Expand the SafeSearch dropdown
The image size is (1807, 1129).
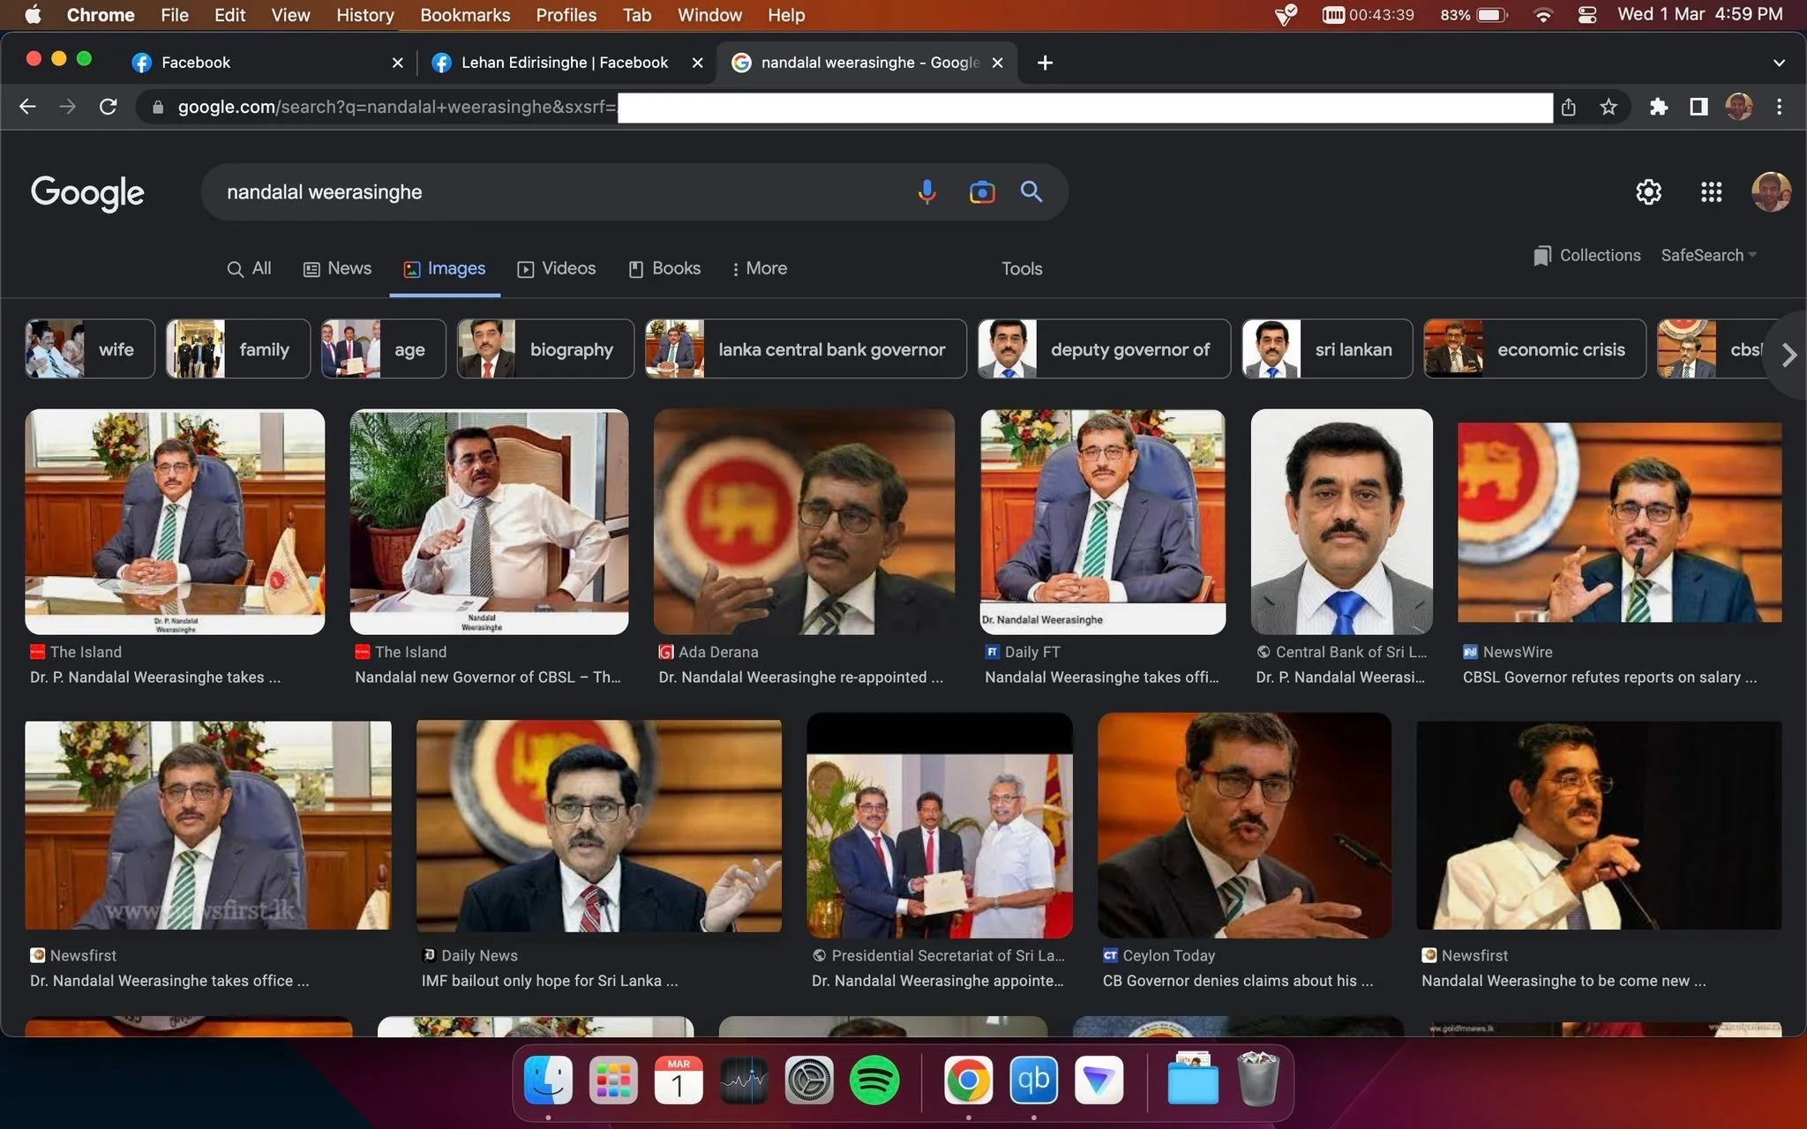pyautogui.click(x=1709, y=255)
